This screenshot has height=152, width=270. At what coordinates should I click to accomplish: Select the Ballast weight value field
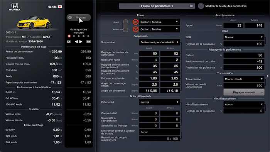point(244,55)
